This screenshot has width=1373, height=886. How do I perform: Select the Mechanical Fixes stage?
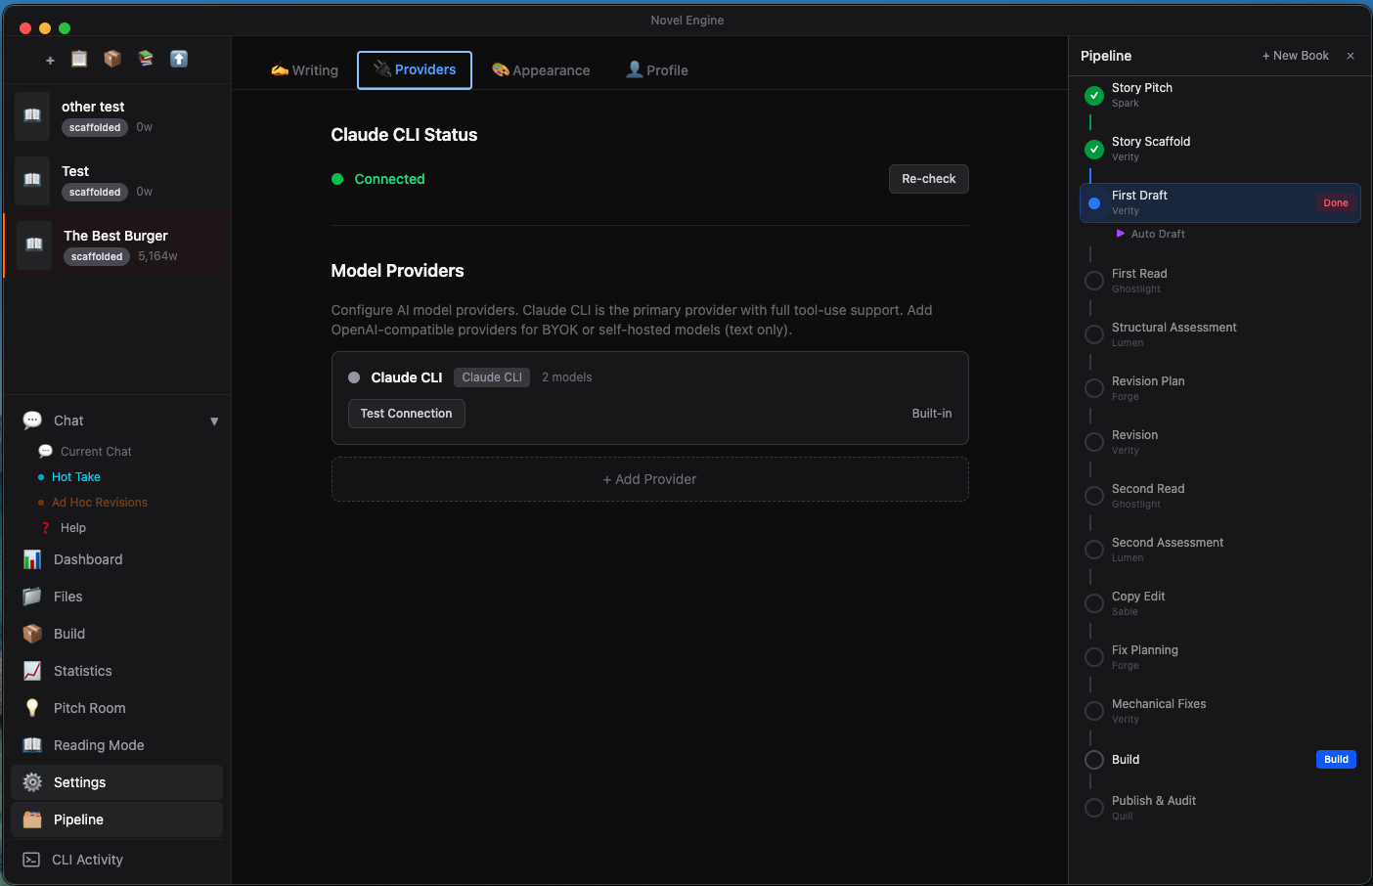point(1220,711)
